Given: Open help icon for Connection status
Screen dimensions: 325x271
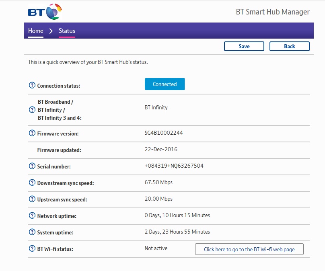Looking at the screenshot, I should point(32,85).
